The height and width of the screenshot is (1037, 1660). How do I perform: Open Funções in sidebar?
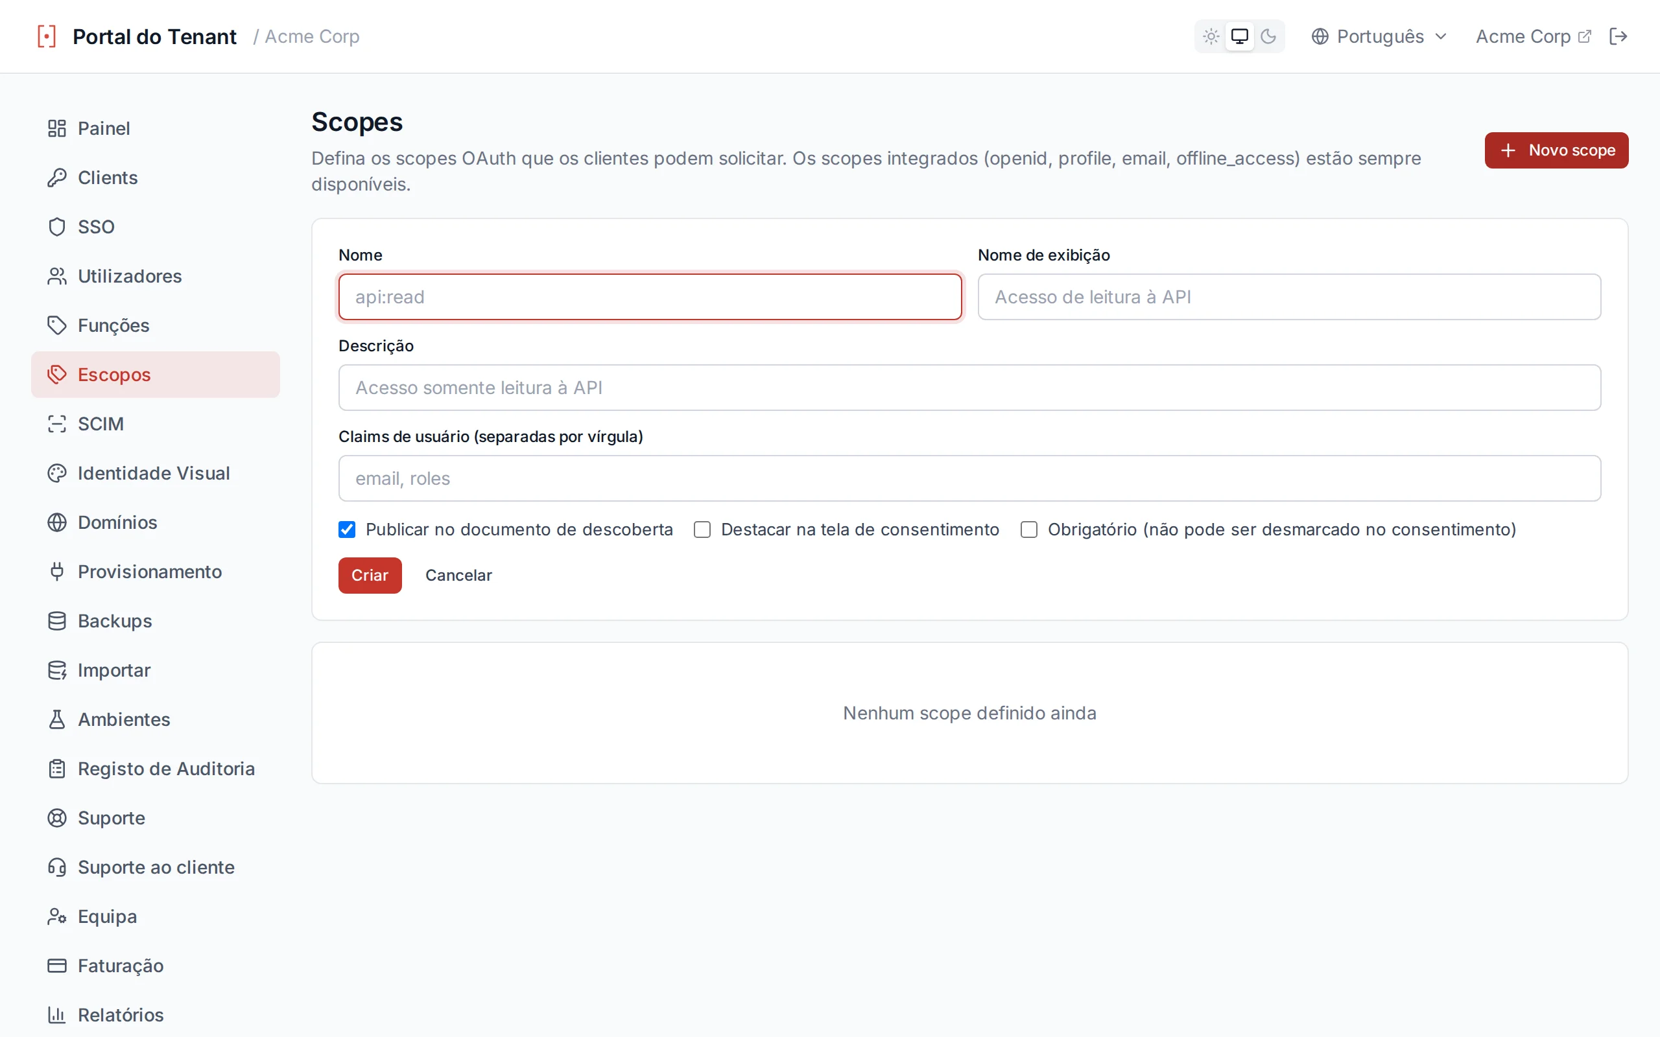point(156,325)
